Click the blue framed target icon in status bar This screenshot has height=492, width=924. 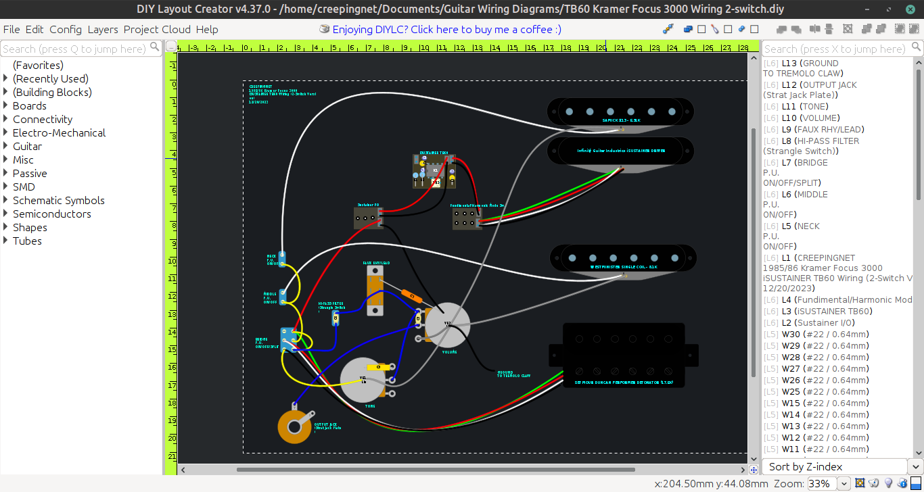860,483
